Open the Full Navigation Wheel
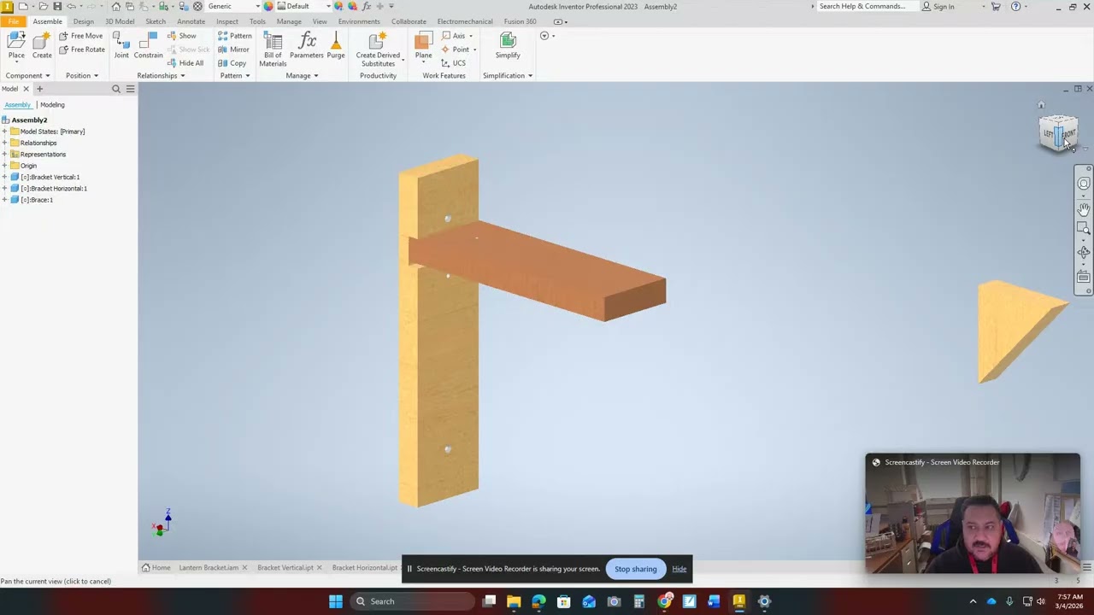Viewport: 1094px width, 615px height. point(1084,184)
